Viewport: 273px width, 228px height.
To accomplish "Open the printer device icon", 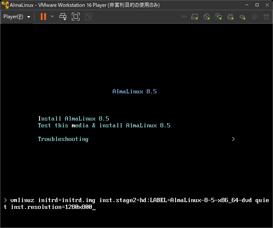I will pos(230,17).
